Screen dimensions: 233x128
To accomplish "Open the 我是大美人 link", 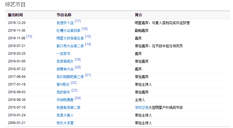I will click(65, 115).
